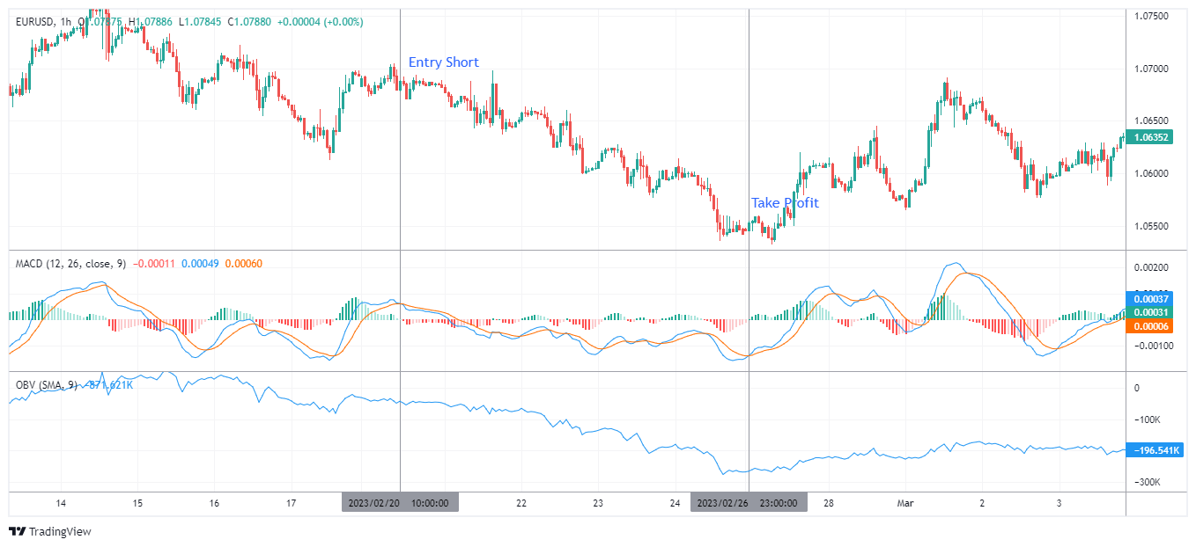Click the +0.00004 (+0.00%) change value
Image resolution: width=1196 pixels, height=547 pixels.
321,21
